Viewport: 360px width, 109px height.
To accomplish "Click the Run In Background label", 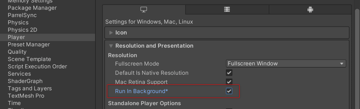I will pos(142,91).
